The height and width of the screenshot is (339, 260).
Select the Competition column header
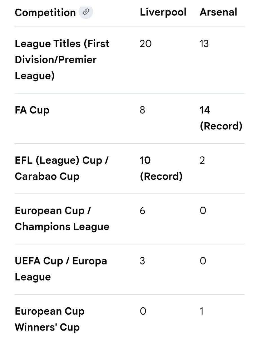(x=45, y=12)
